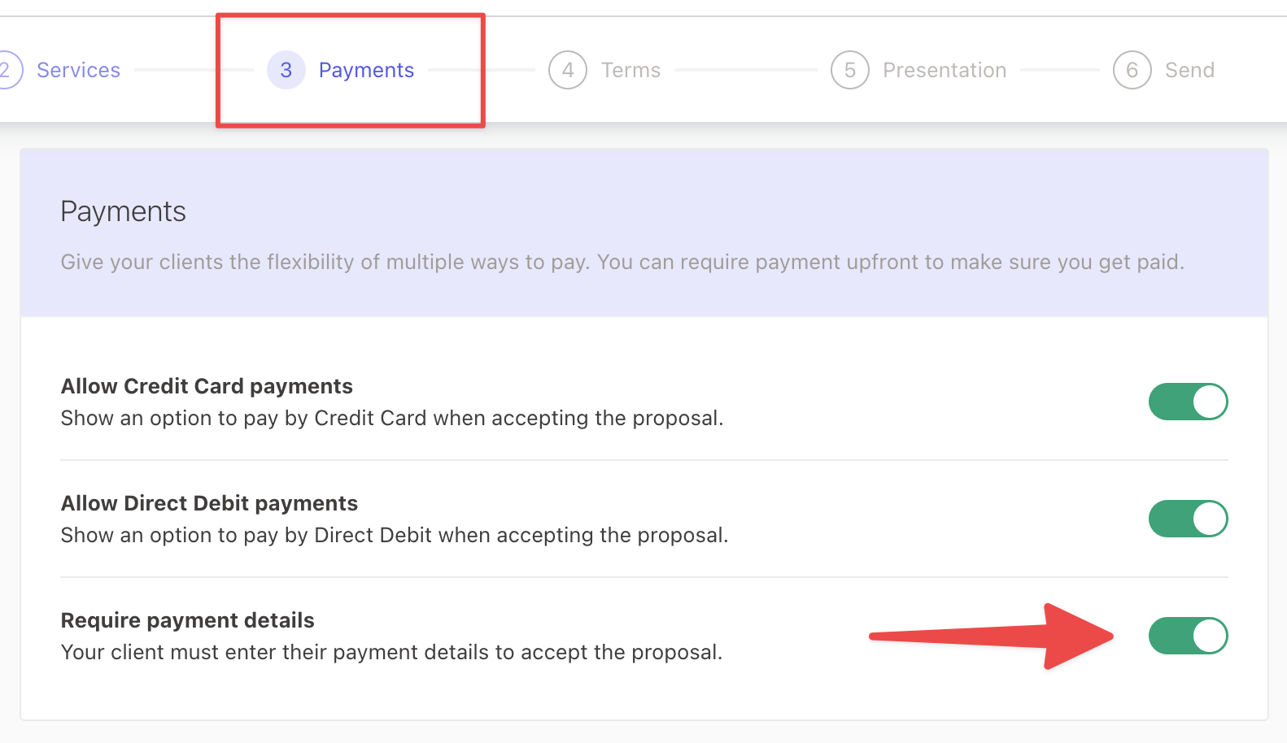Click the step 2 number circle
1287x743 pixels.
pyautogui.click(x=7, y=70)
